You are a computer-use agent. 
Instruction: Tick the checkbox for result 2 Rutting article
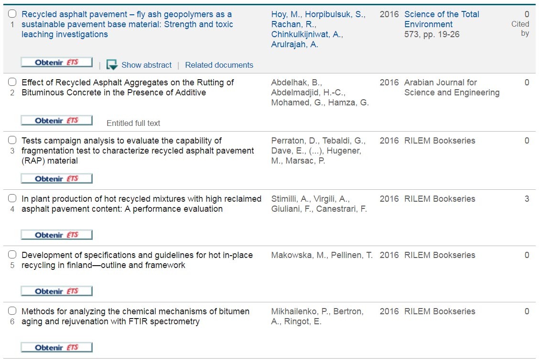(x=12, y=83)
